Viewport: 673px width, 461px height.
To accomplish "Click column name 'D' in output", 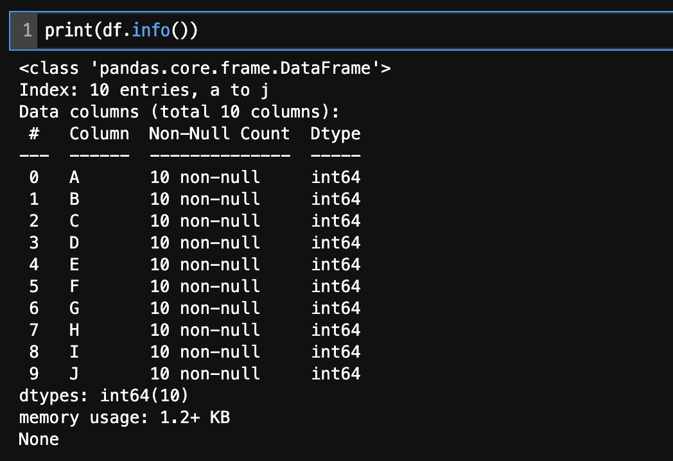I will (74, 243).
